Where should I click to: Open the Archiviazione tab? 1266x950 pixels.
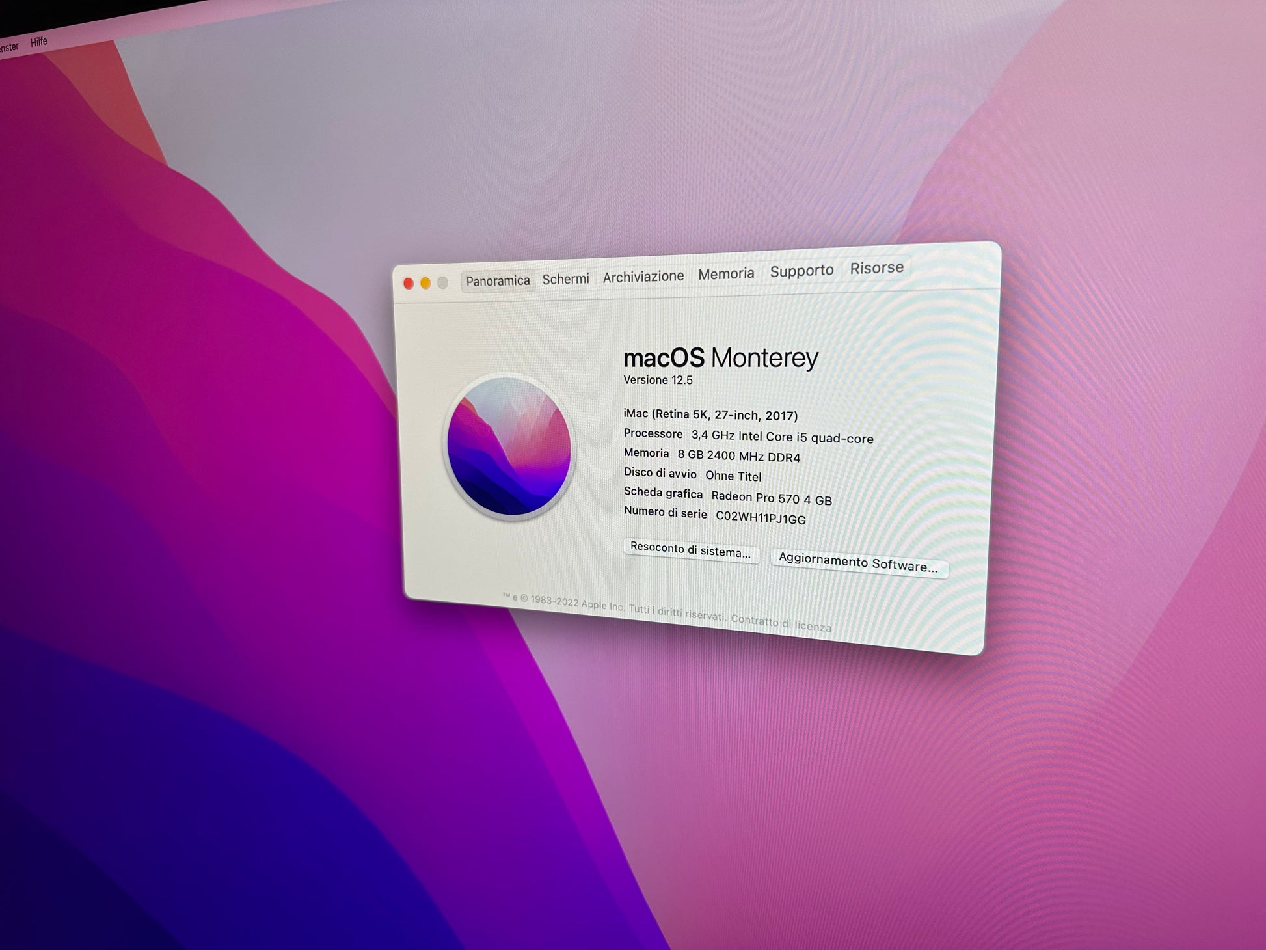643,277
